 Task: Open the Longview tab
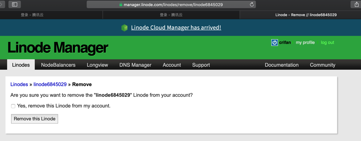(x=97, y=65)
